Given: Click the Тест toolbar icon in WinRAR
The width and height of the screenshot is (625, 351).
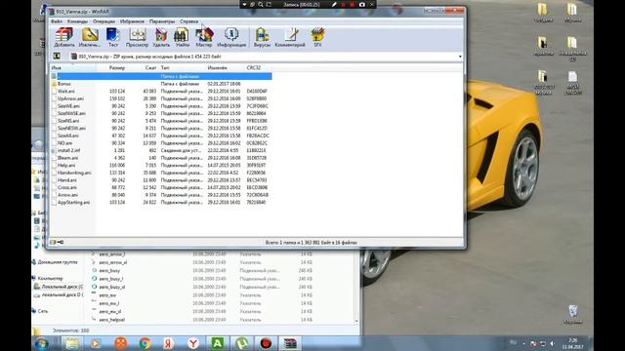Looking at the screenshot, I should [x=113, y=37].
